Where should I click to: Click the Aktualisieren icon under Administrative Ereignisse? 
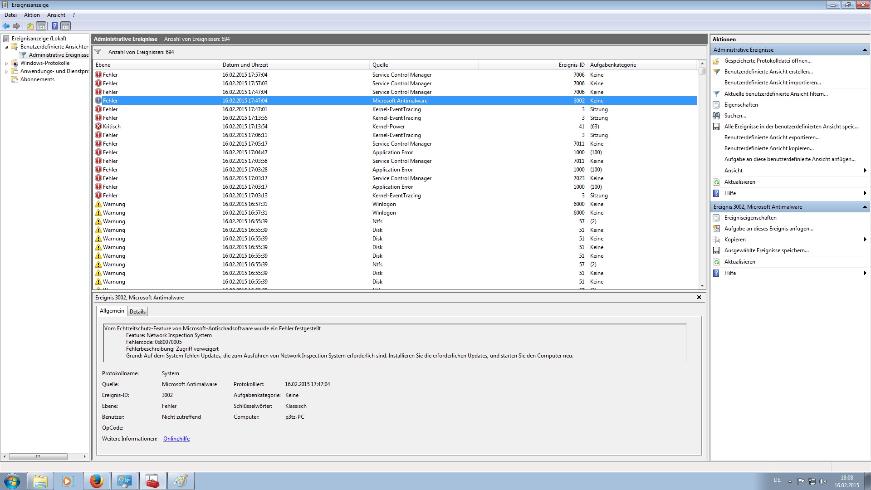click(716, 182)
